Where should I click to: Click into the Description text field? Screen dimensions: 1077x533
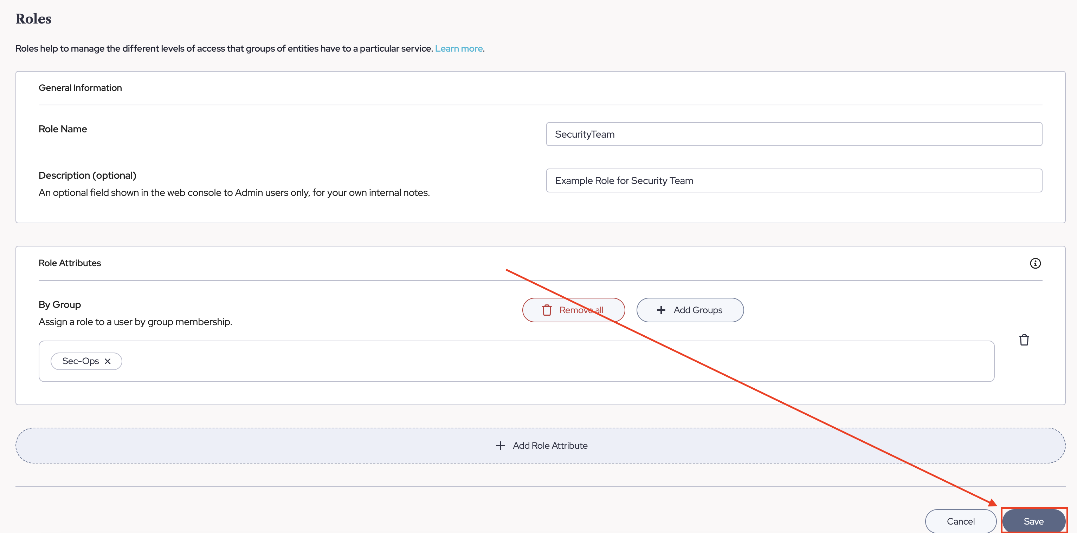click(x=794, y=180)
